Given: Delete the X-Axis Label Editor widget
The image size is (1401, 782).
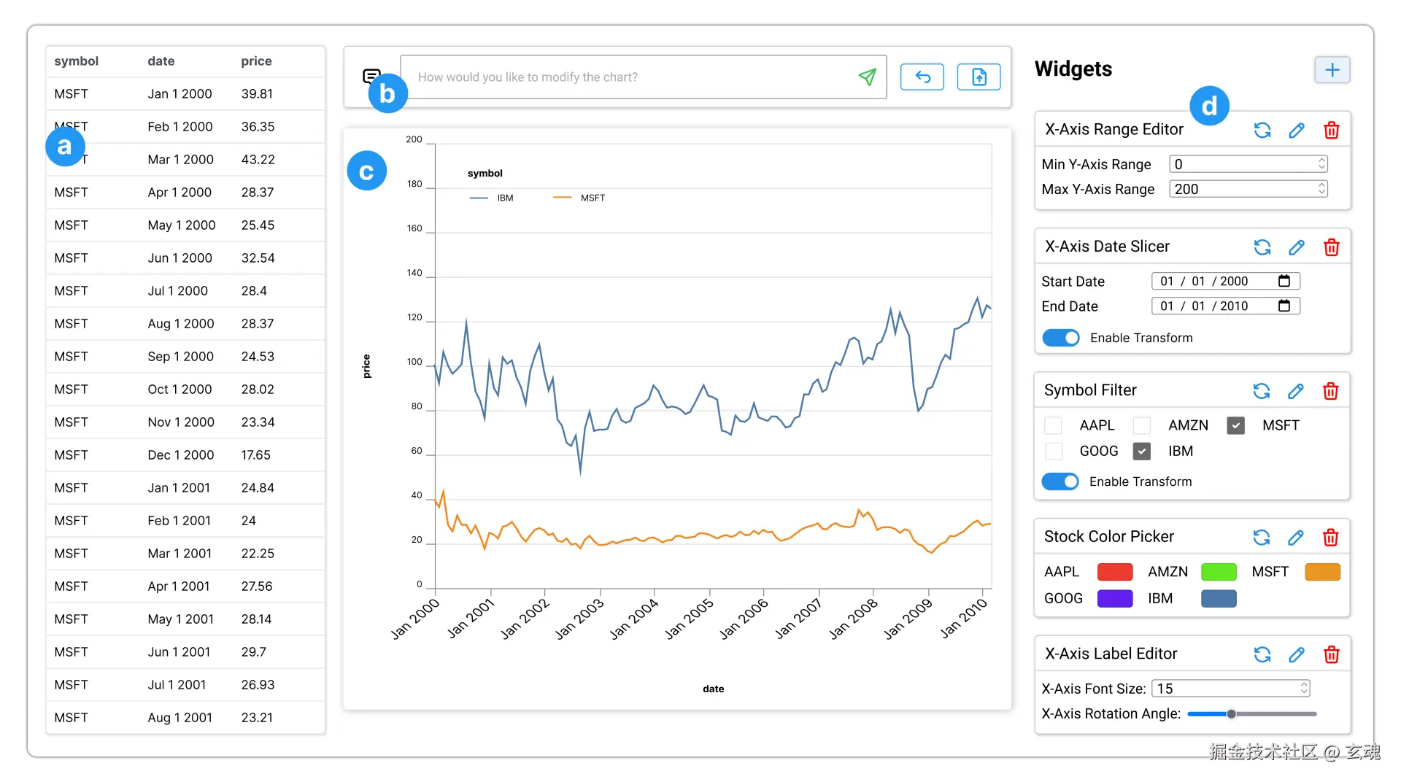Looking at the screenshot, I should pos(1331,654).
